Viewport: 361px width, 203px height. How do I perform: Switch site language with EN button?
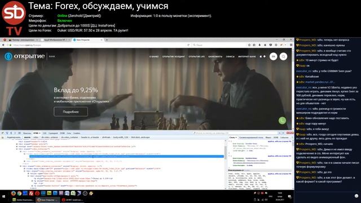pyautogui.click(x=273, y=56)
